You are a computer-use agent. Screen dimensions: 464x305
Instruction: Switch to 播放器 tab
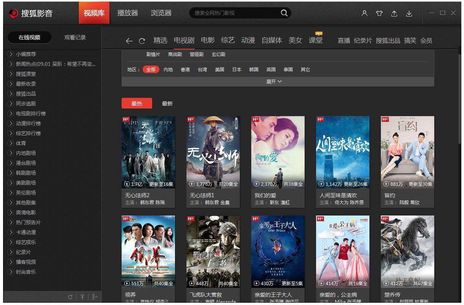pyautogui.click(x=128, y=13)
